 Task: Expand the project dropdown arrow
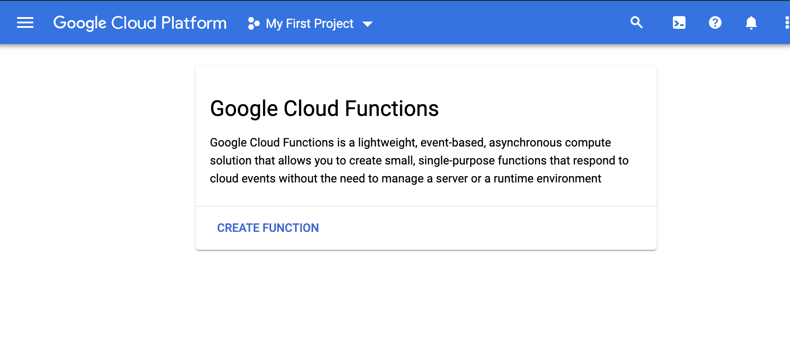click(368, 24)
